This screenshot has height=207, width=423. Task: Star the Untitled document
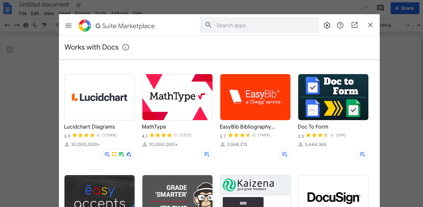coord(78,5)
